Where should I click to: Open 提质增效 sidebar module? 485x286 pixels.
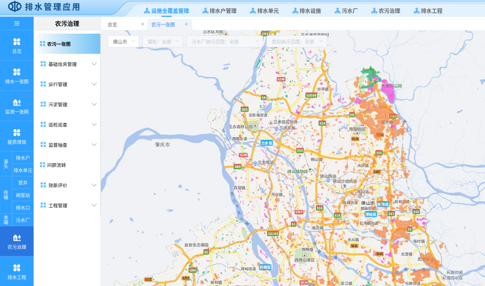(17, 137)
